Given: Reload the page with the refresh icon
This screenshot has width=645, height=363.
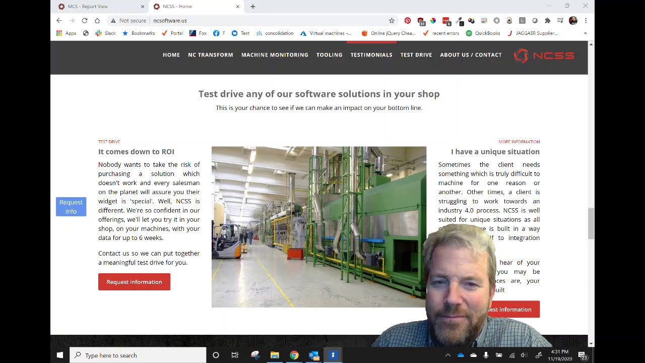Looking at the screenshot, I should (x=85, y=21).
